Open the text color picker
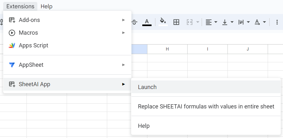This screenshot has height=138, width=283. (x=147, y=22)
